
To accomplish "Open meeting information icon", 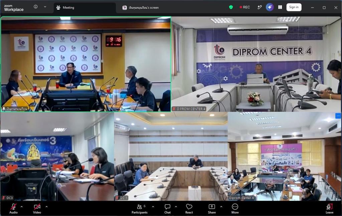I will click(35, 7).
